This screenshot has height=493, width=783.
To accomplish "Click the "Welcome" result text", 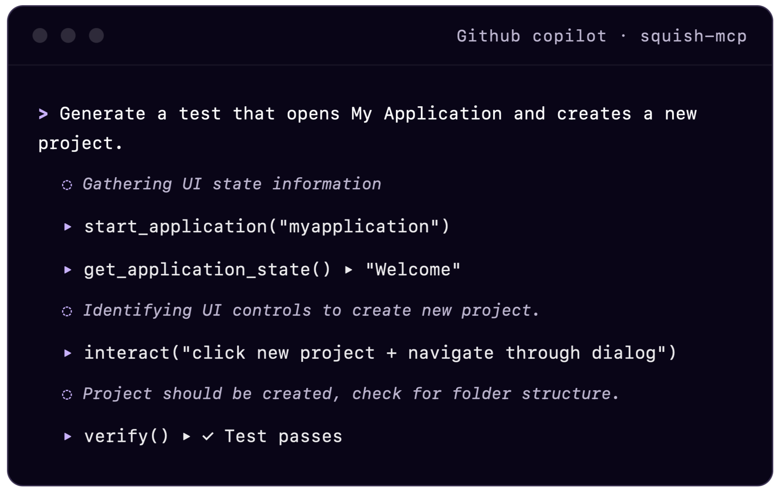I will 413,270.
